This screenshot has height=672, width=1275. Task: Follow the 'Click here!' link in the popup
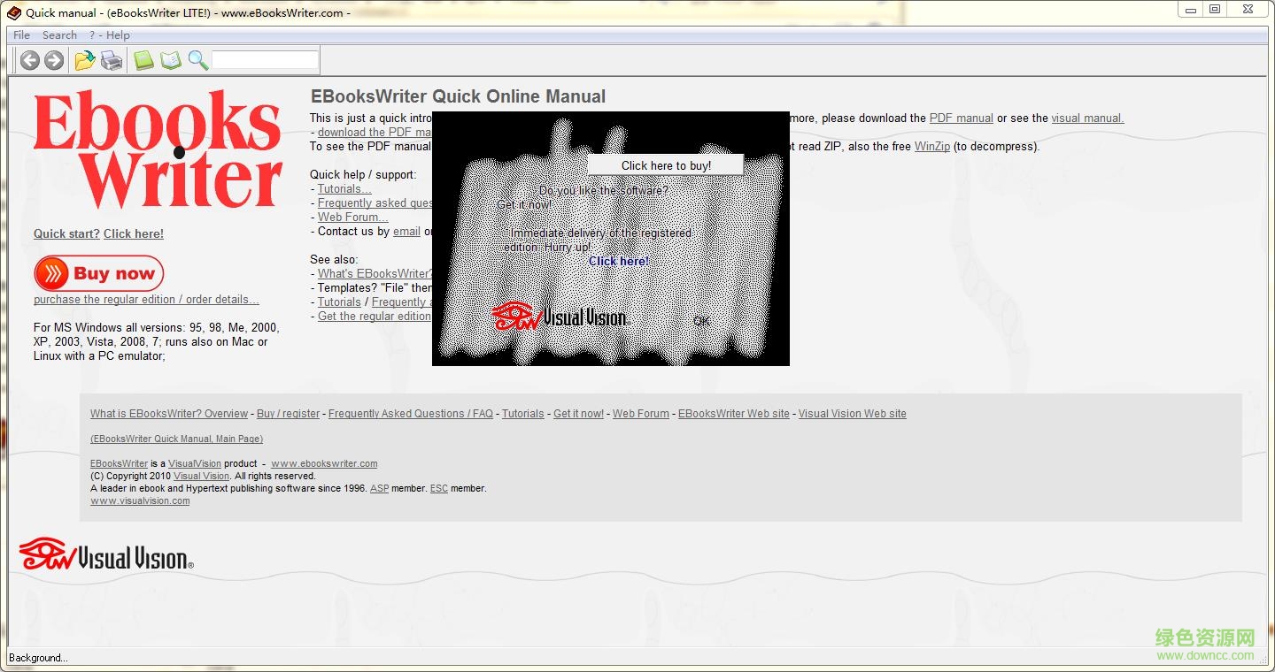[618, 261]
